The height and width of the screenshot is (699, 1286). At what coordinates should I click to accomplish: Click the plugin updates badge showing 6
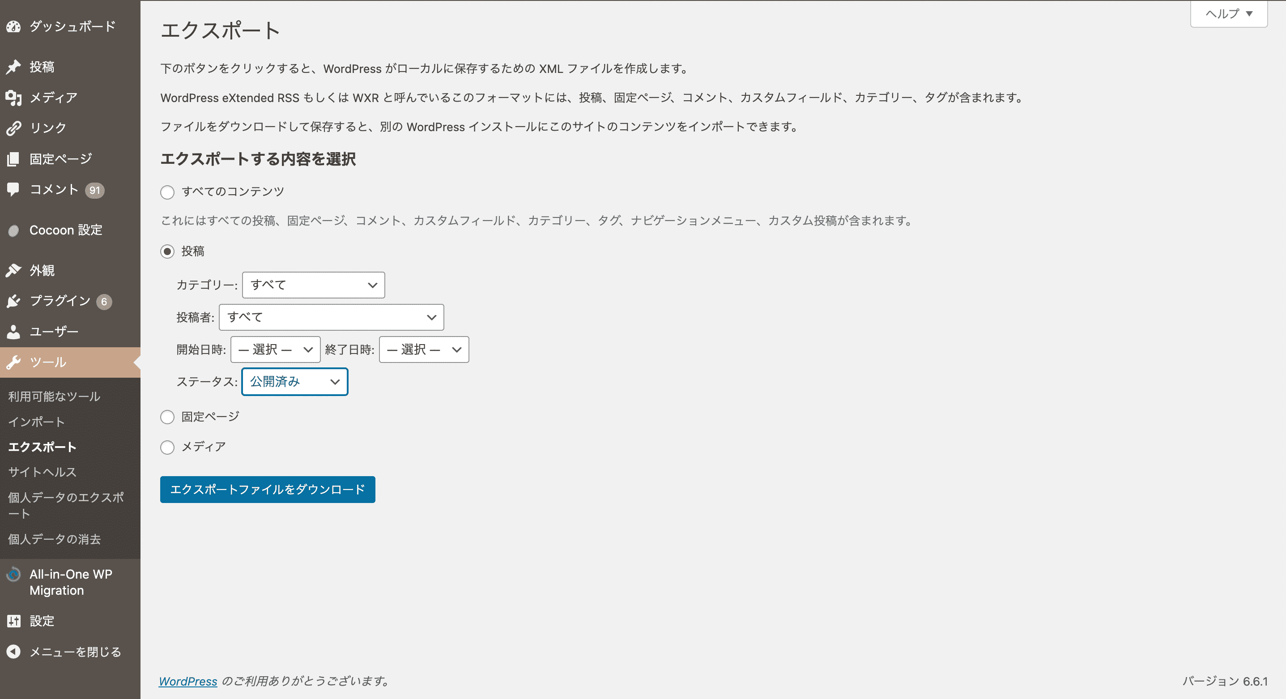tap(104, 302)
